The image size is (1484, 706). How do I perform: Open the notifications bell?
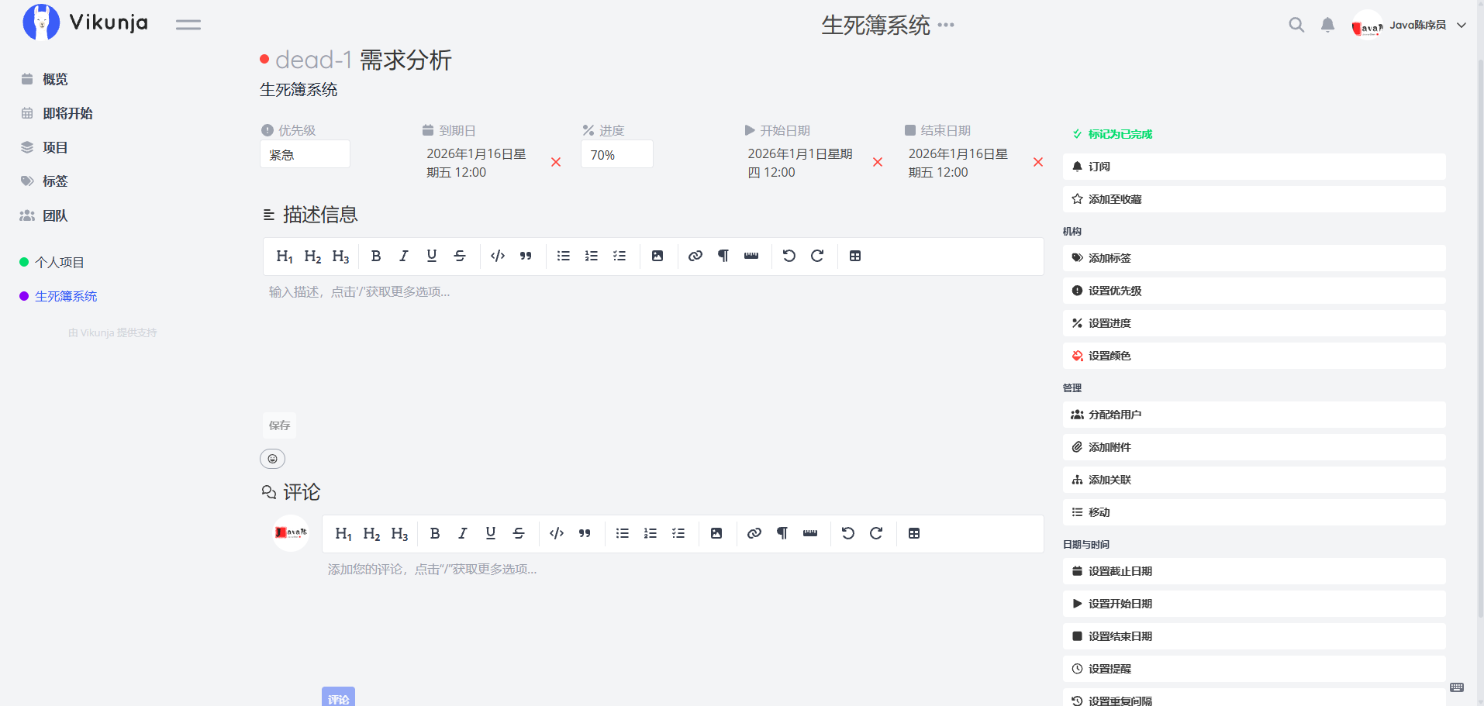click(x=1327, y=25)
